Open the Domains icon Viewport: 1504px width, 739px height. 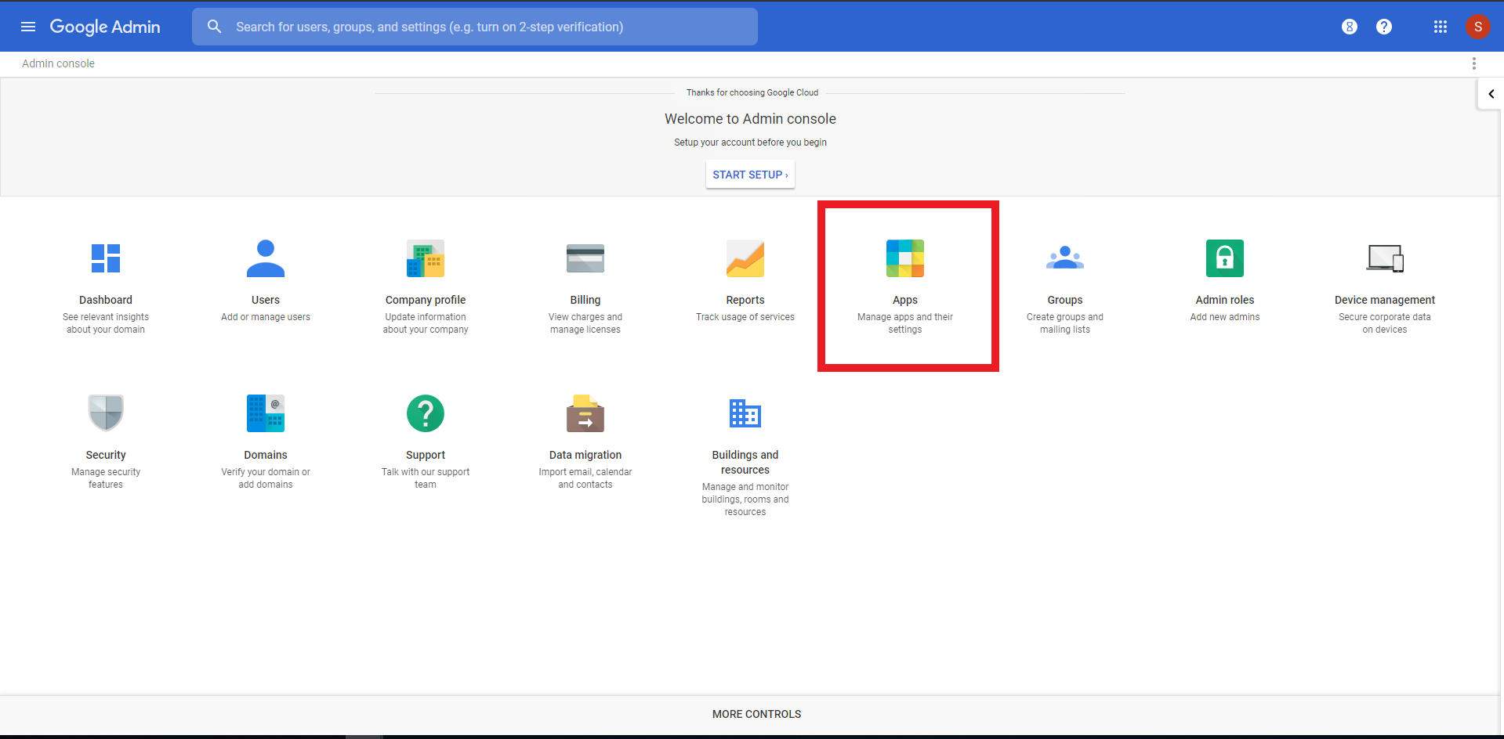266,413
